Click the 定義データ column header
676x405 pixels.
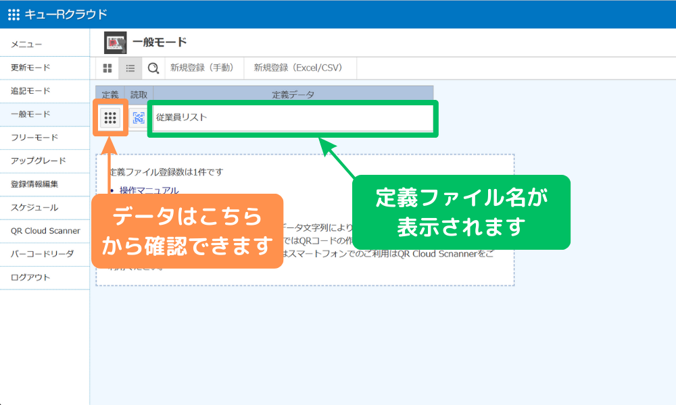pyautogui.click(x=293, y=94)
